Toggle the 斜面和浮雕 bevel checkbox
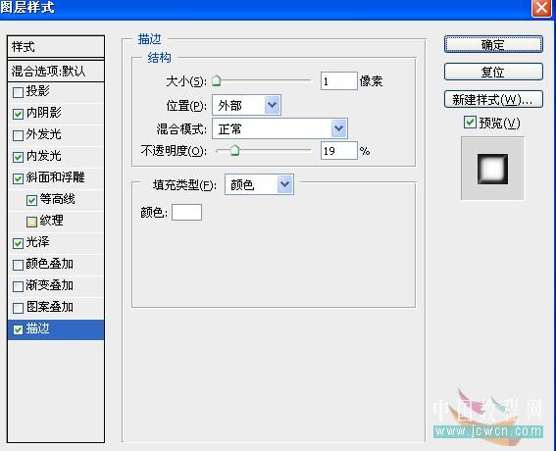 [18, 178]
